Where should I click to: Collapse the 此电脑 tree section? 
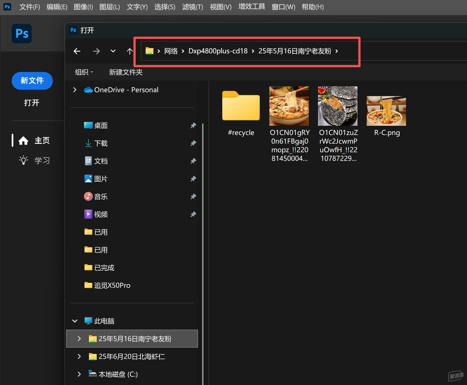[x=75, y=321]
